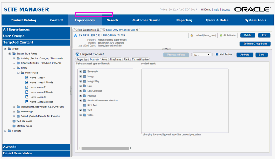This screenshot has width=275, height=159.
Task: Click the Image Map folder icon
Action: [85, 81]
